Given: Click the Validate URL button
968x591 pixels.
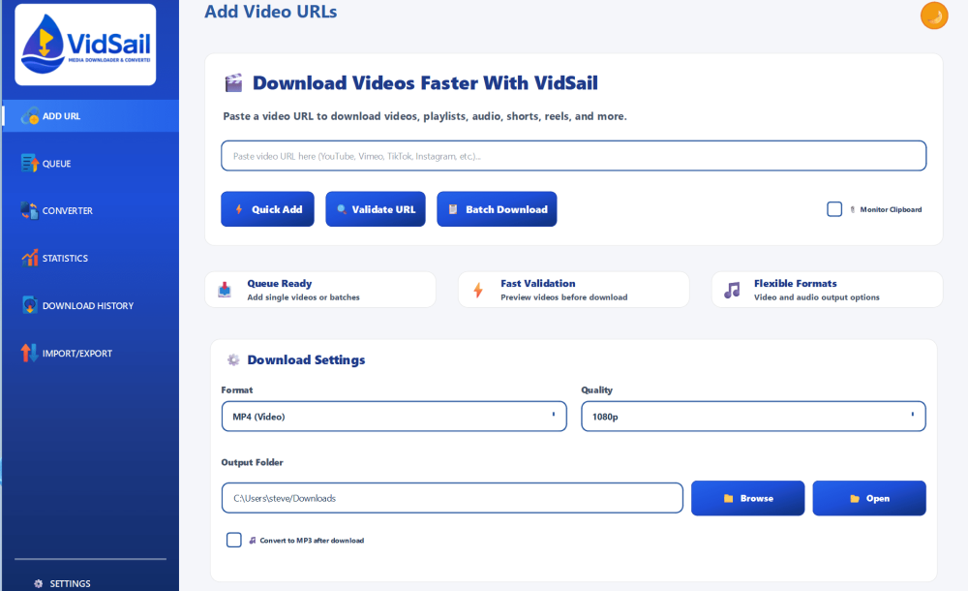Looking at the screenshot, I should click(376, 209).
